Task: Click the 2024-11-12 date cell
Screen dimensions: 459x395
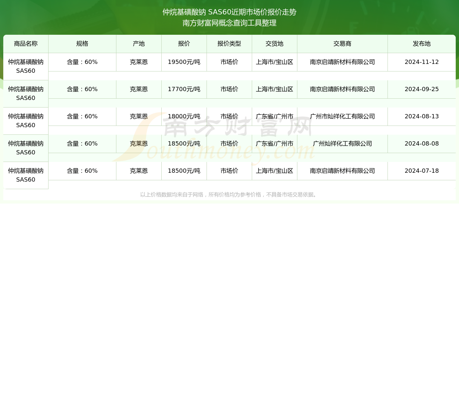Action: tap(422, 62)
